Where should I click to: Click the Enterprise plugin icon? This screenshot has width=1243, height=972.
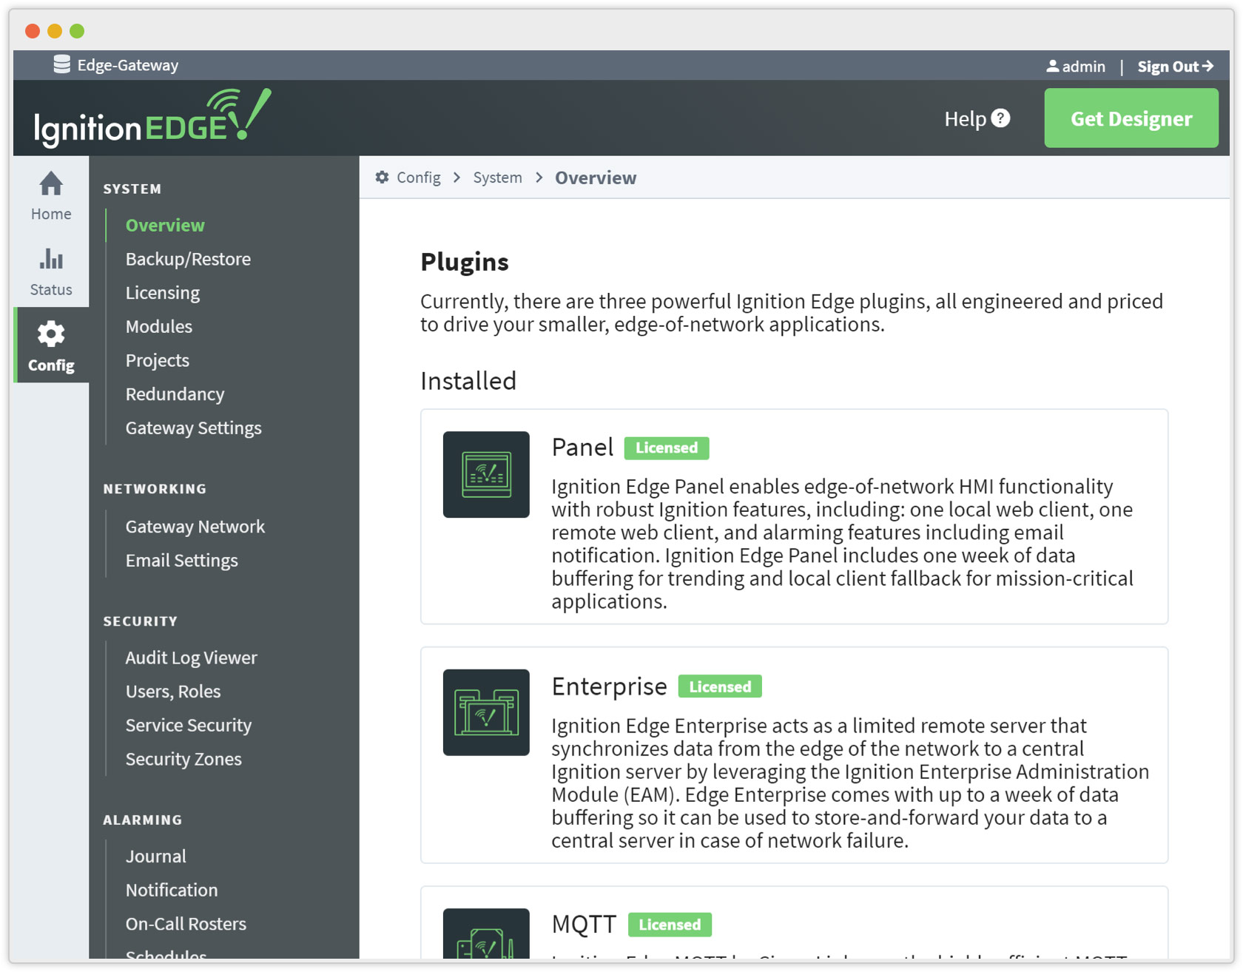pos(486,712)
